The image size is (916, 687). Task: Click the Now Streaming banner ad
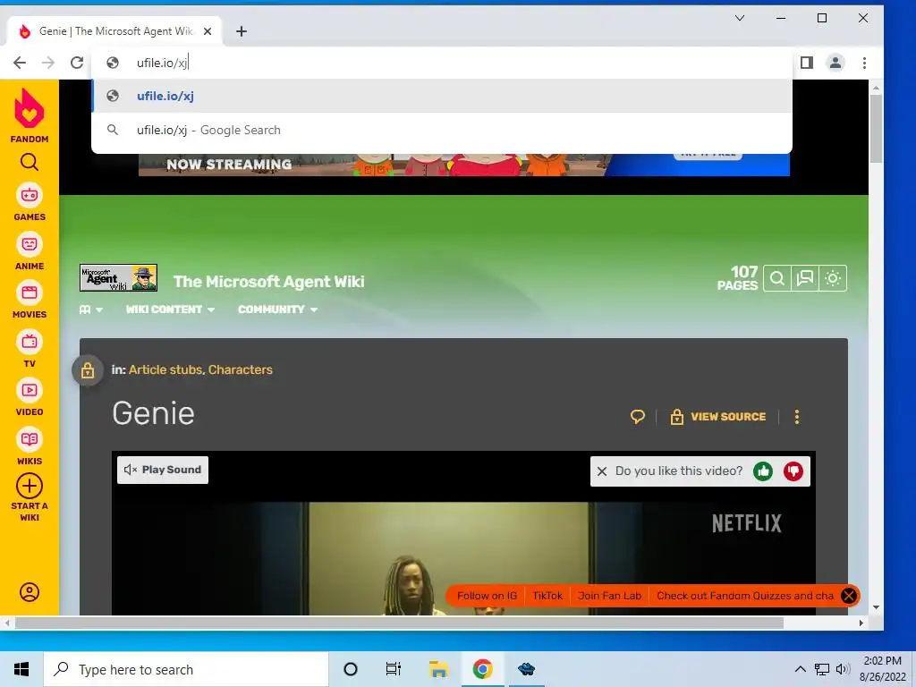pos(464,165)
